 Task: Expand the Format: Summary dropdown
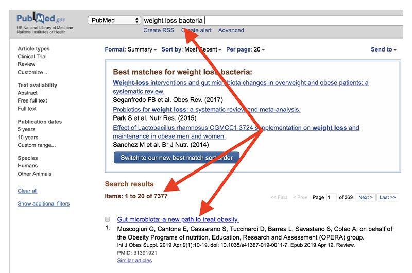pyautogui.click(x=131, y=50)
